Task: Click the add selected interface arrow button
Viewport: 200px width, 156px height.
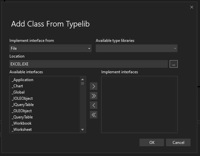Action: pyautogui.click(x=93, y=86)
